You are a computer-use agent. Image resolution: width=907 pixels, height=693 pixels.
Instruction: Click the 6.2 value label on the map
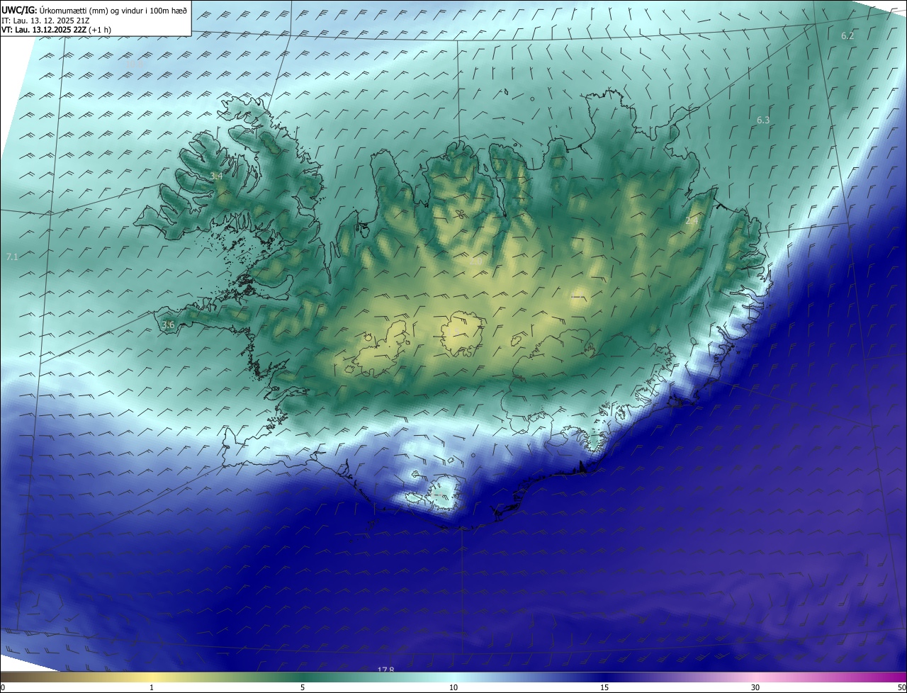coord(847,35)
